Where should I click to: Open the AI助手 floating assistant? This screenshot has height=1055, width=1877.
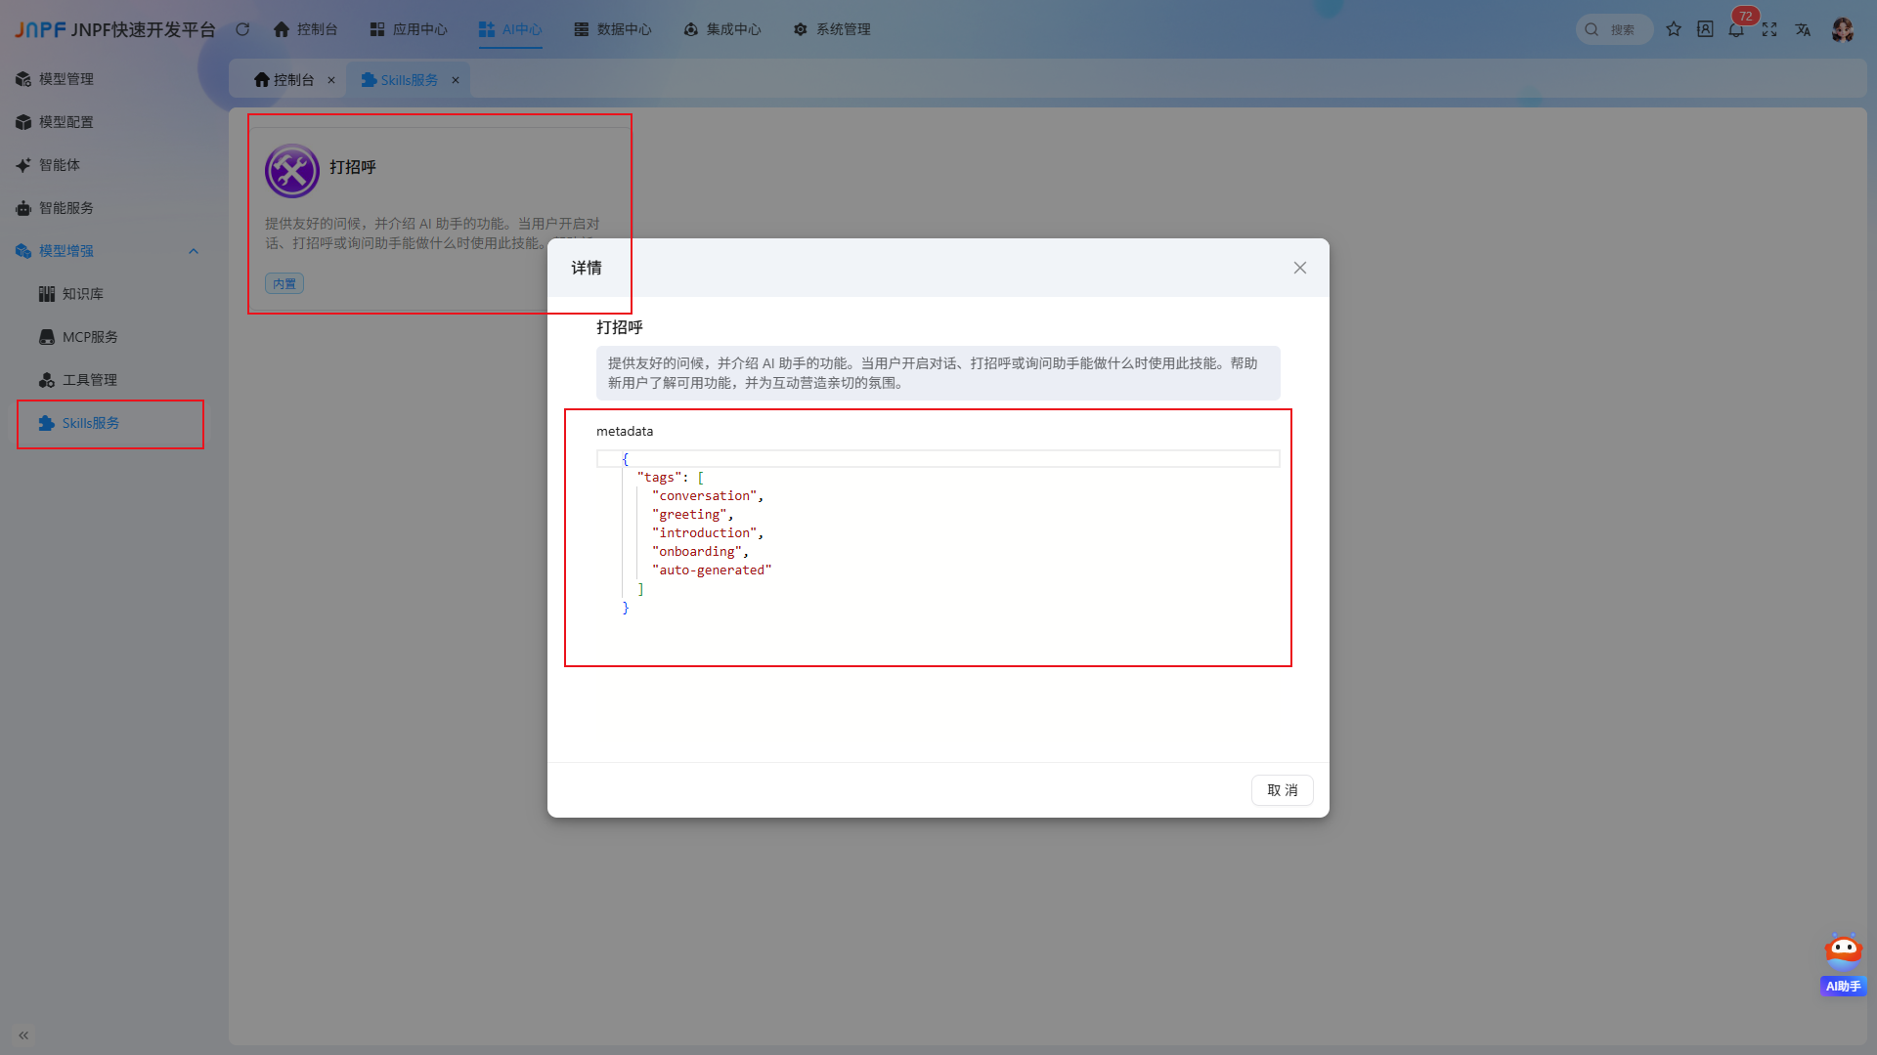tap(1843, 965)
